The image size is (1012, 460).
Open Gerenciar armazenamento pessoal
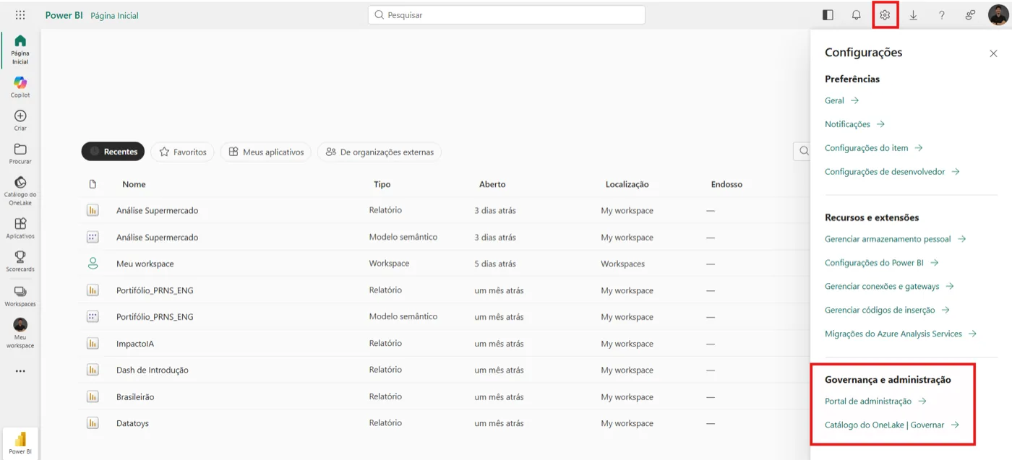coord(895,239)
